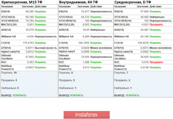This screenshot has height=119, width=173.
Task: Click ВЫВОД: ПОКУПАТЬ in the M15 table
Action: 14,95
